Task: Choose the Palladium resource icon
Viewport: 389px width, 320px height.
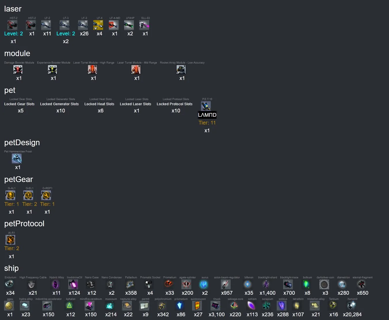Action: click(130, 284)
